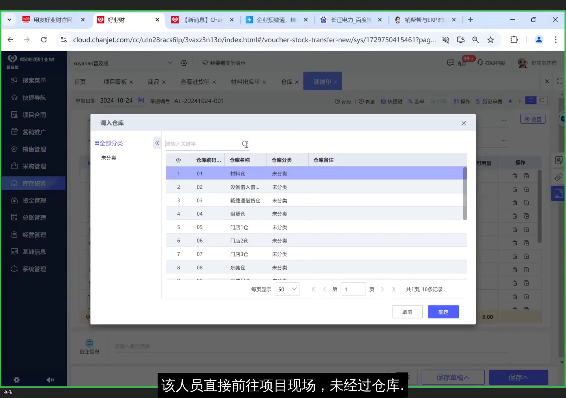The image size is (566, 398).
Task: Switch to the 材料出库单 tab
Action: point(245,82)
